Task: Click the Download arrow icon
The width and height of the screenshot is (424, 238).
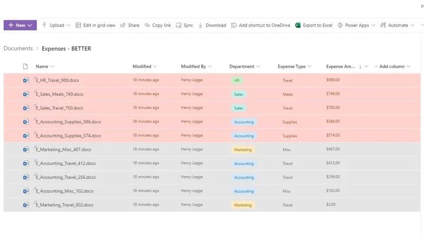Action: [200, 25]
